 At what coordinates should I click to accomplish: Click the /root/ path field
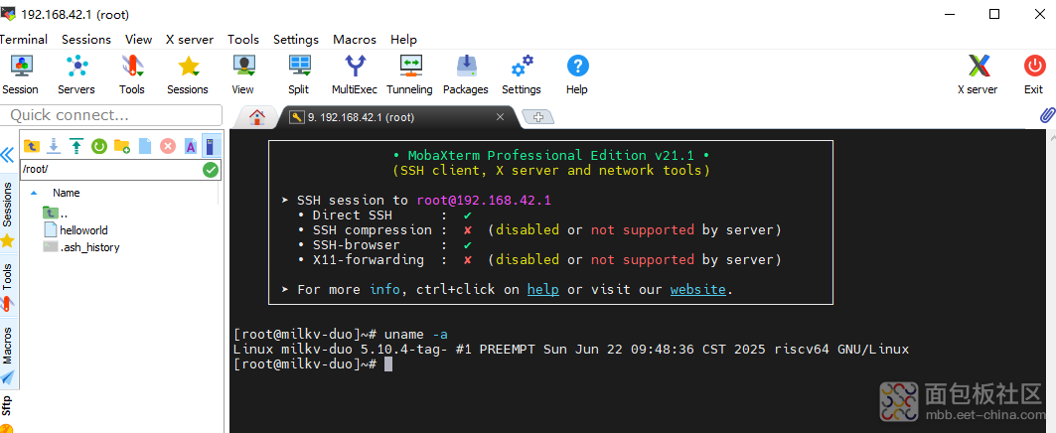111,170
